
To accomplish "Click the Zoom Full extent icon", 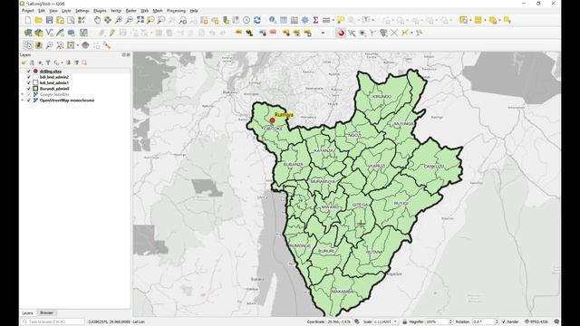I will click(x=140, y=20).
